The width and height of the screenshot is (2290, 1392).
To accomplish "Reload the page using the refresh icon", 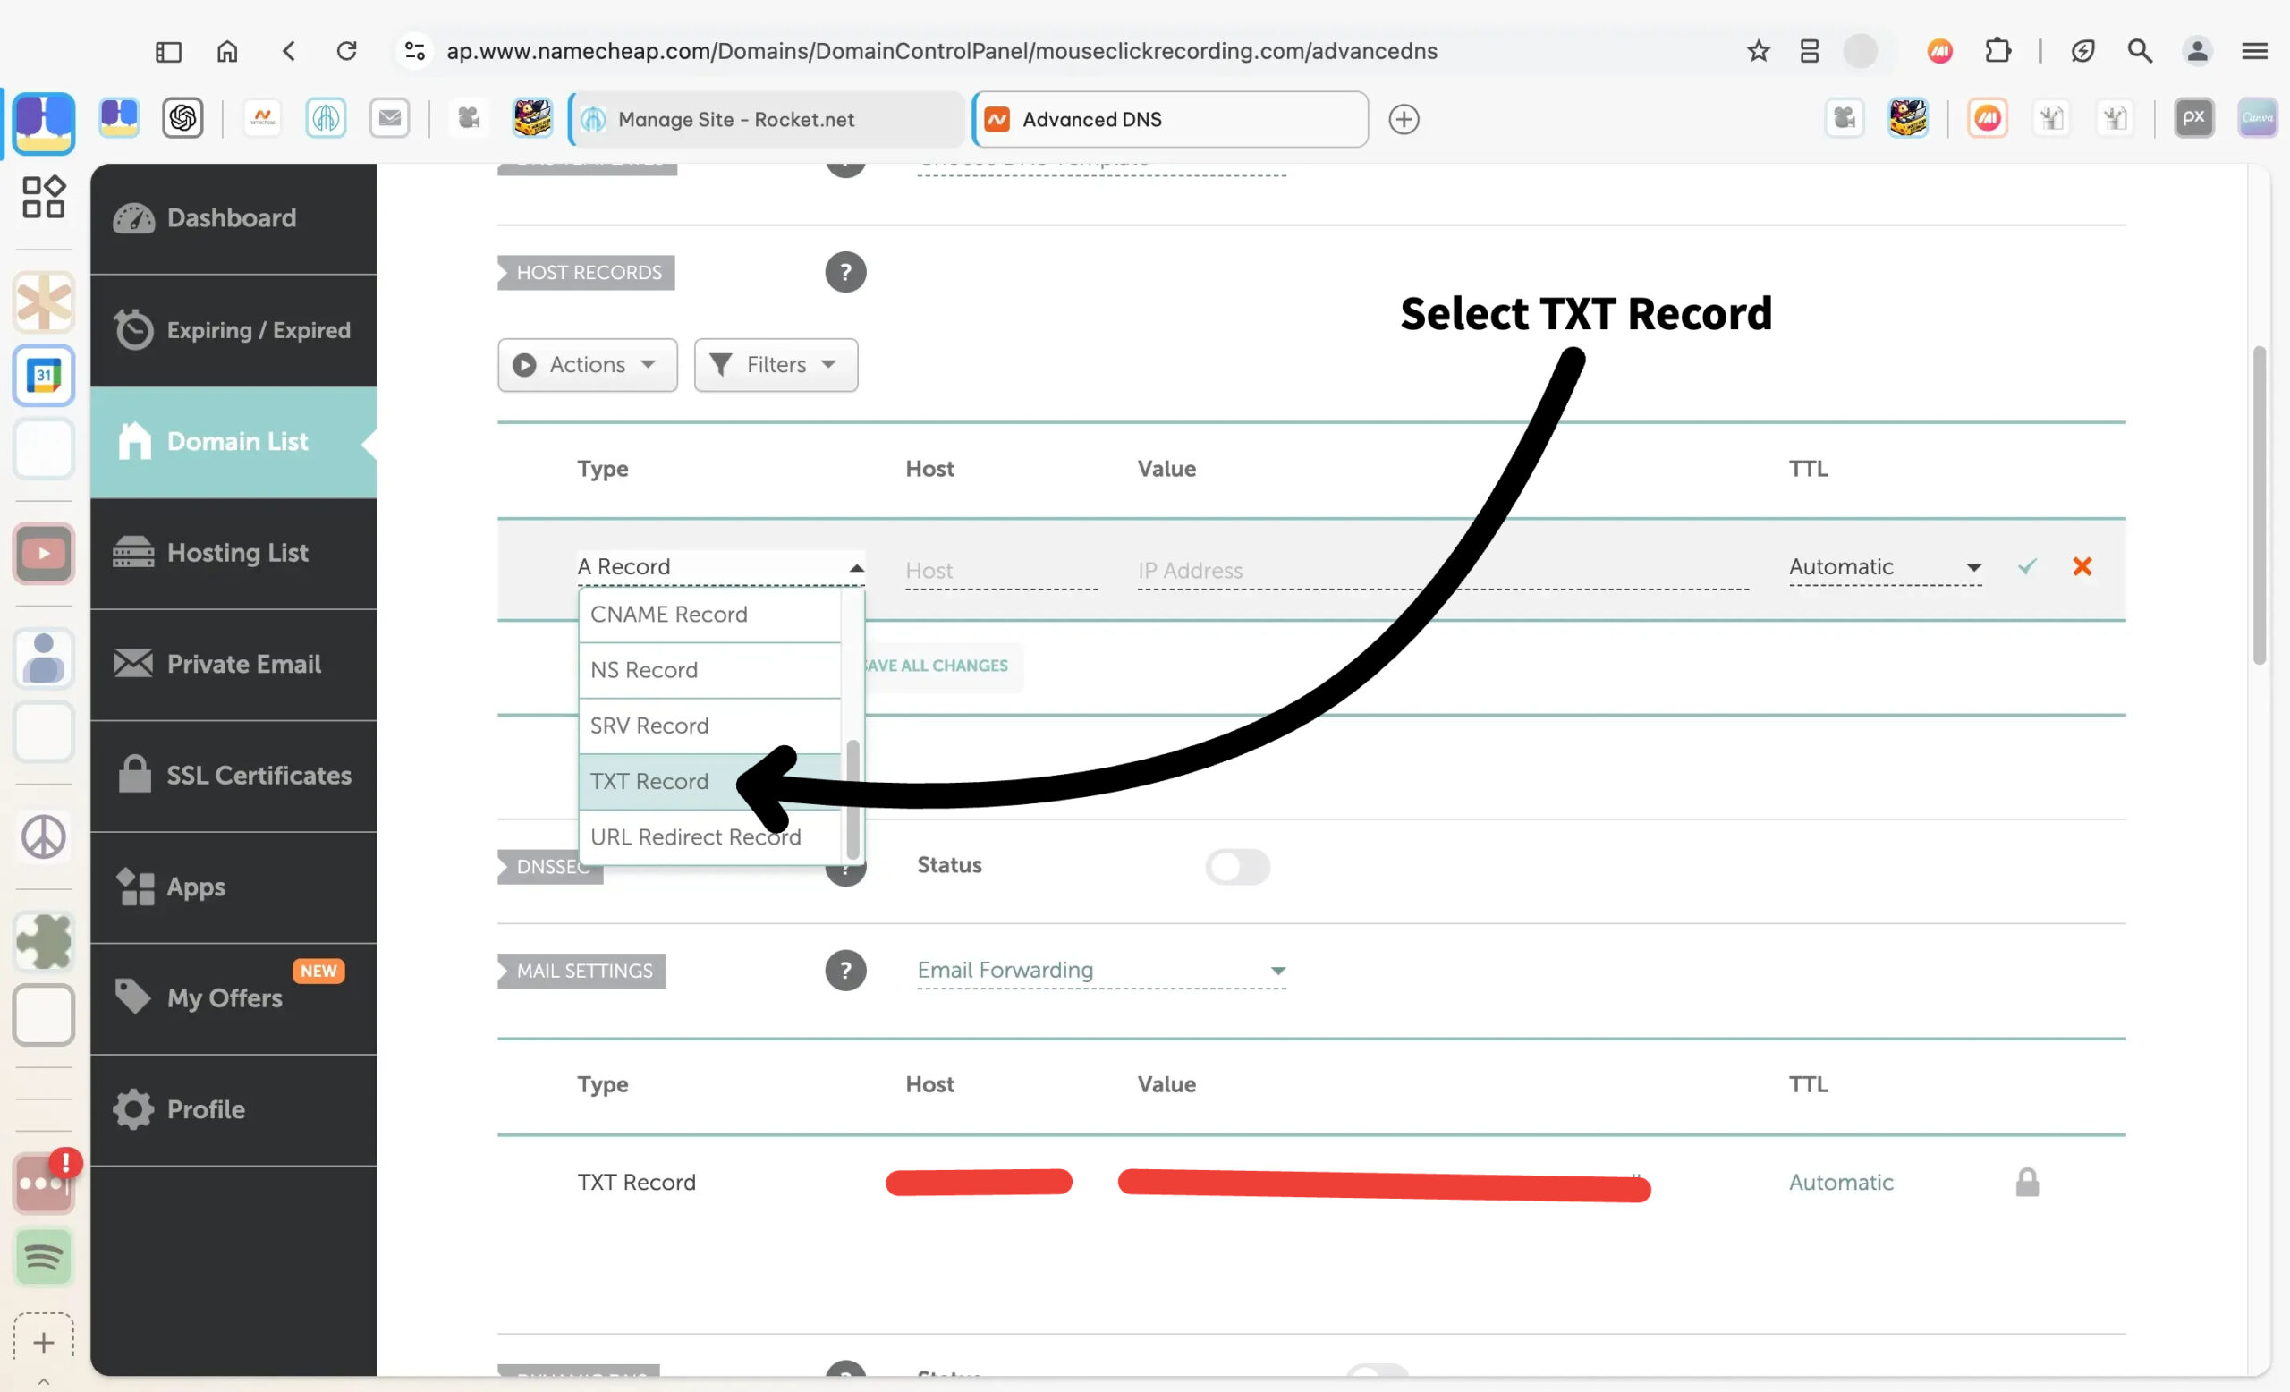I will tap(347, 50).
